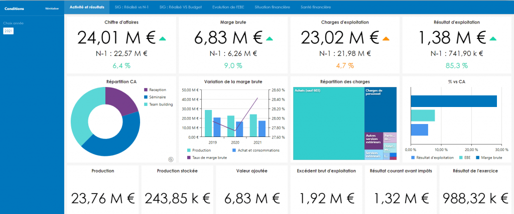Click the 243,85 k € Production stockée value
This screenshot has width=514, height=214.
177,198
